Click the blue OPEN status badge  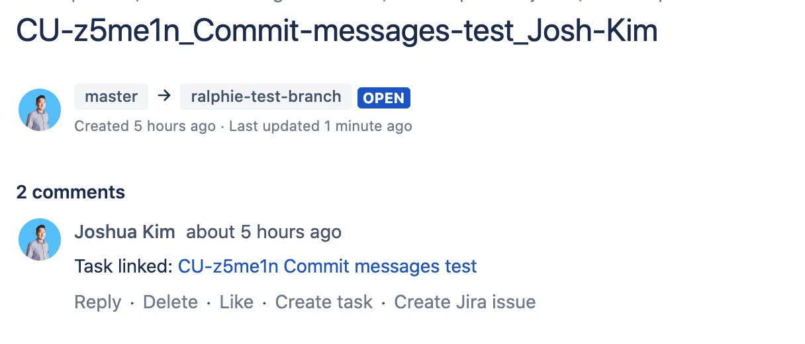tap(384, 98)
